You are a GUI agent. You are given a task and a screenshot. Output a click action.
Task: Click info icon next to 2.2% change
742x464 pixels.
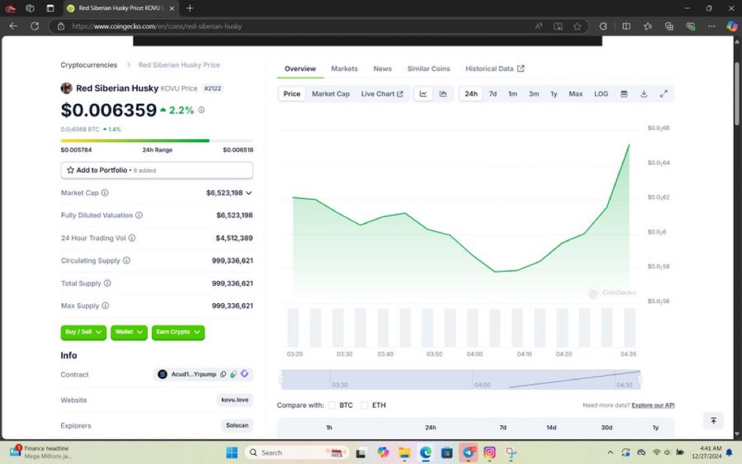(x=201, y=110)
